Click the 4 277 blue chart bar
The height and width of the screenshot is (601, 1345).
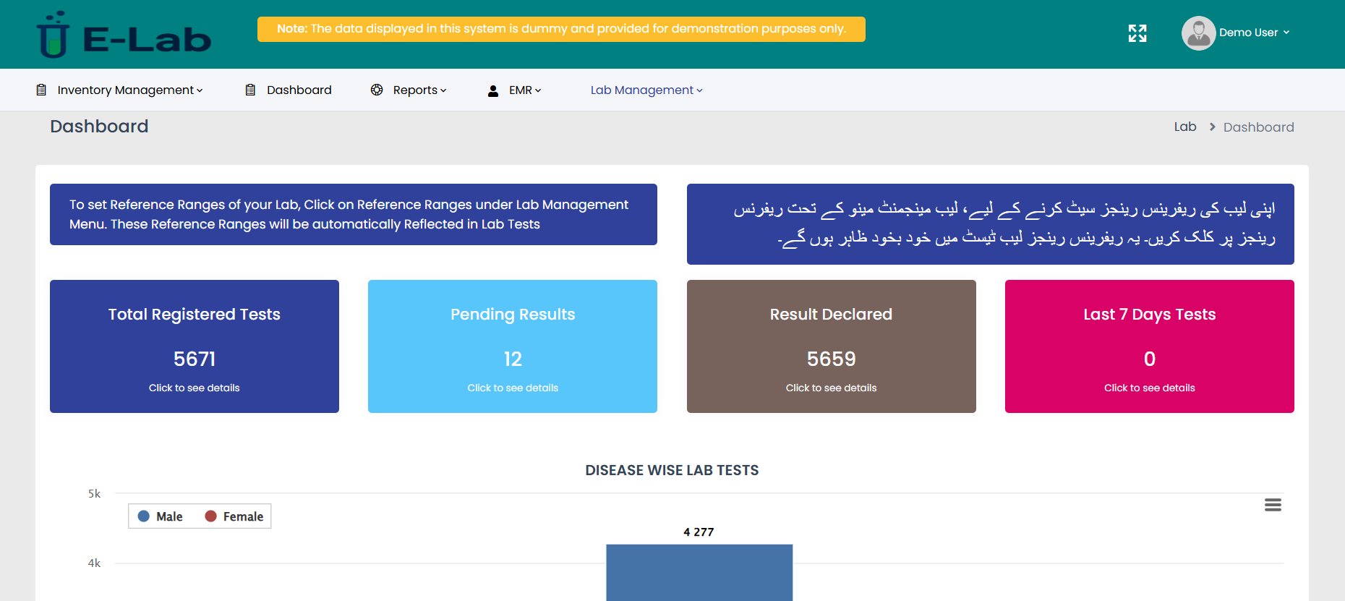click(x=699, y=572)
